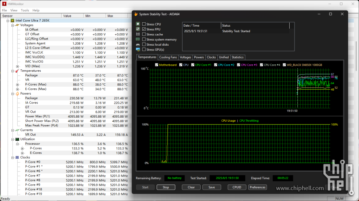Screen dimensions: 359x201
Task: Enable the Stress system memory checkbox
Action: (x=144, y=39)
